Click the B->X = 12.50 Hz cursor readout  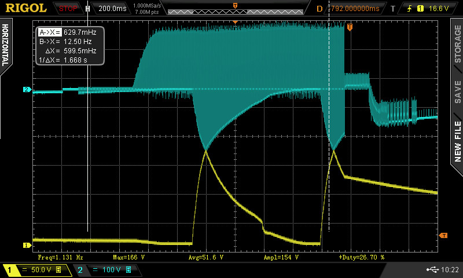(65, 41)
